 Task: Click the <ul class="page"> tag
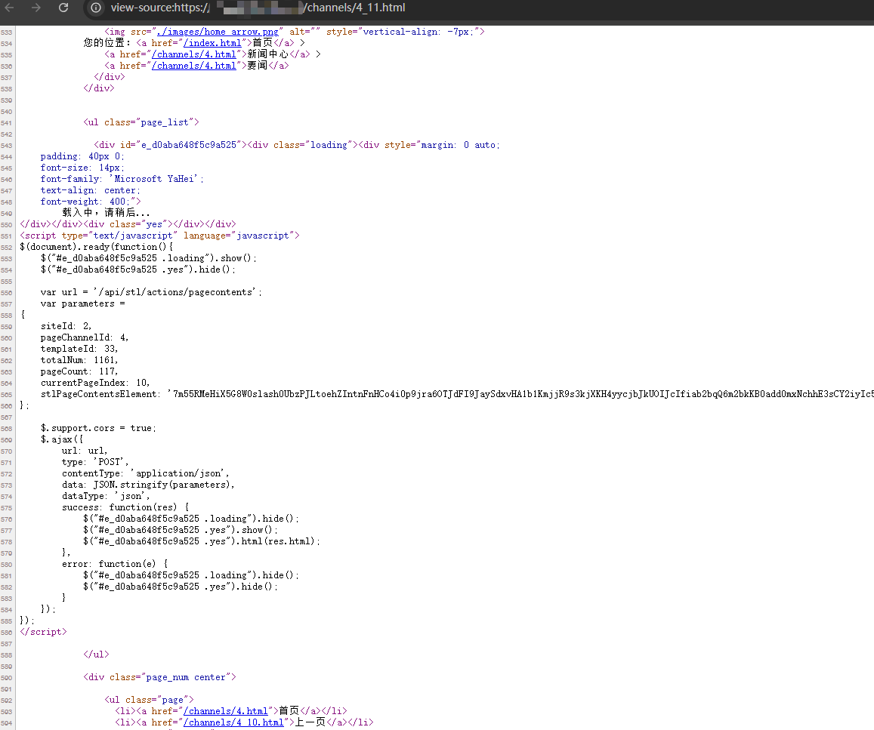click(149, 700)
